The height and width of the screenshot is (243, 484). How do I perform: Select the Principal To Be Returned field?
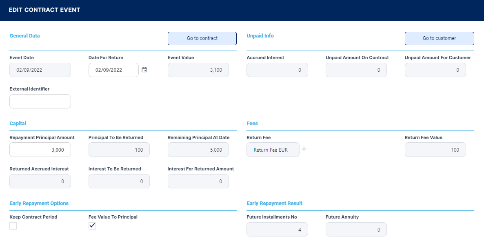click(x=119, y=150)
